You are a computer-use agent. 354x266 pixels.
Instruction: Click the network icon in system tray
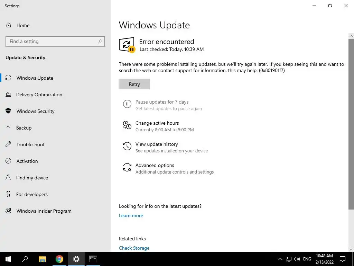click(x=289, y=259)
